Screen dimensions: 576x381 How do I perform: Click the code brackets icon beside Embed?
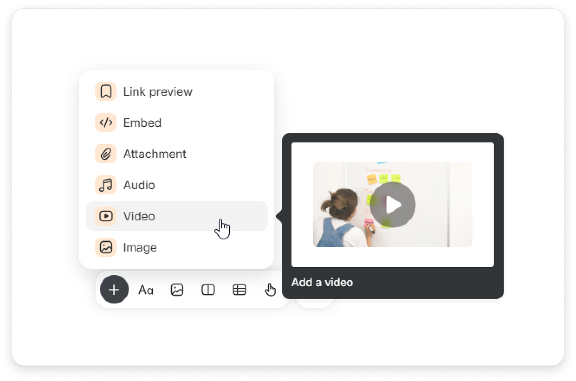pyautogui.click(x=106, y=123)
